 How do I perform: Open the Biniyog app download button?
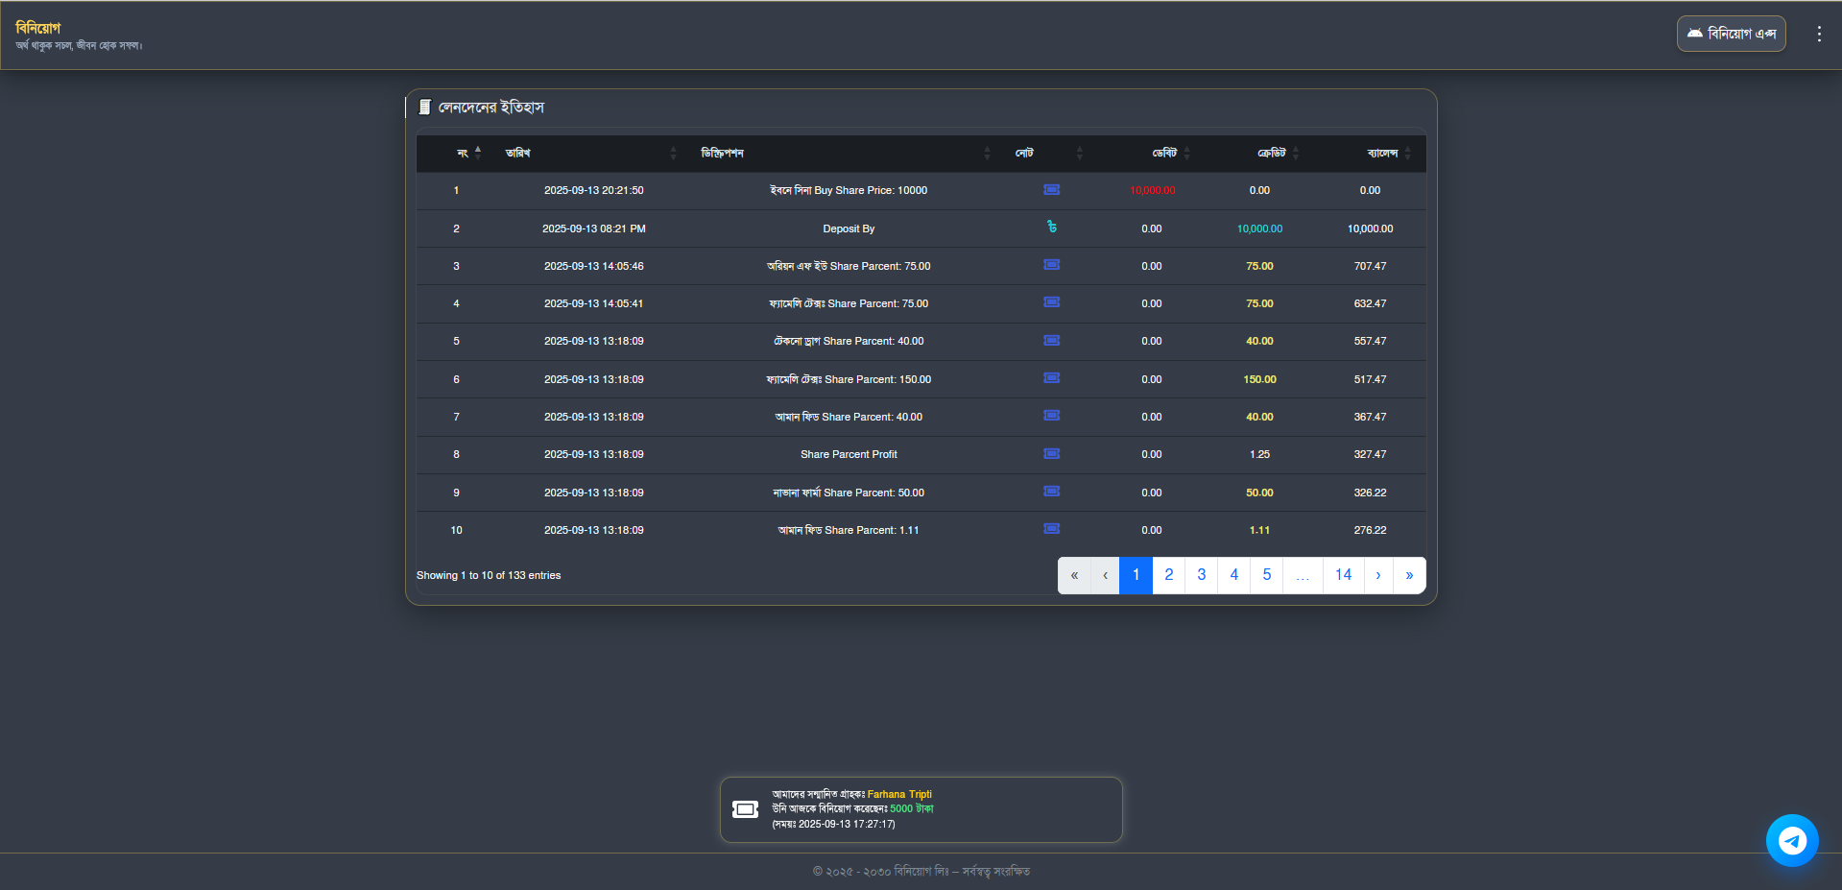(x=1731, y=34)
